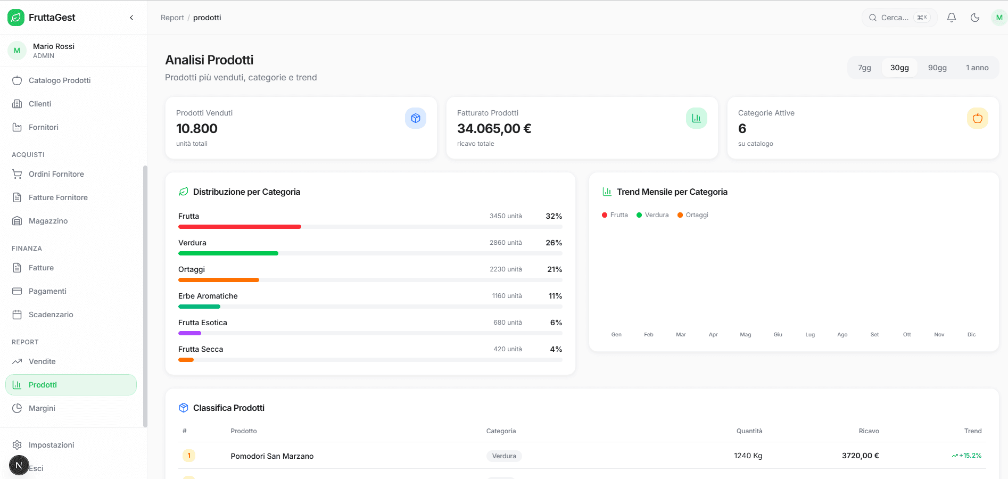
Task: Click the Mario Rossi admin avatar
Action: tap(16, 50)
